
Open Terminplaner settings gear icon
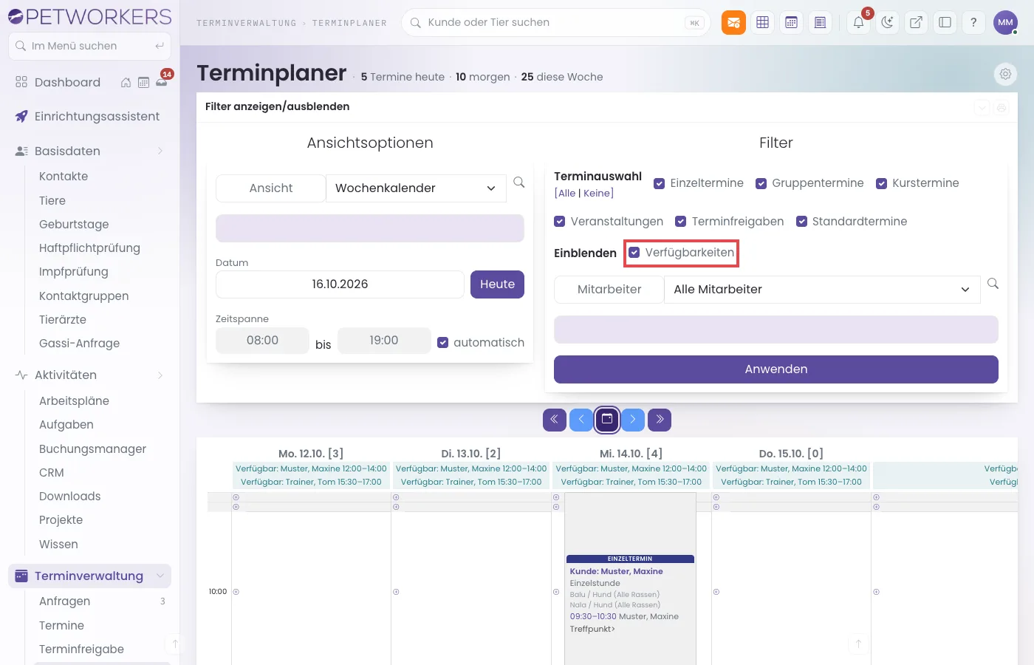click(1005, 74)
